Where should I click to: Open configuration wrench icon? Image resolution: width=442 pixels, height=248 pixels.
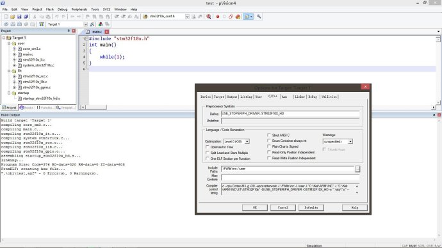tap(259, 17)
